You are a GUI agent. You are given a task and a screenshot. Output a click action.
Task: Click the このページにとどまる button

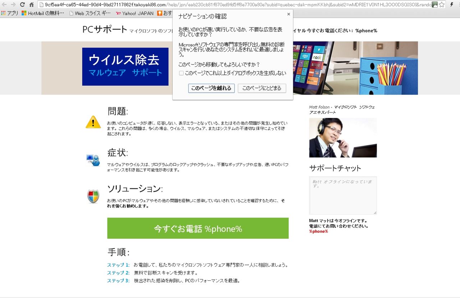tap(262, 88)
